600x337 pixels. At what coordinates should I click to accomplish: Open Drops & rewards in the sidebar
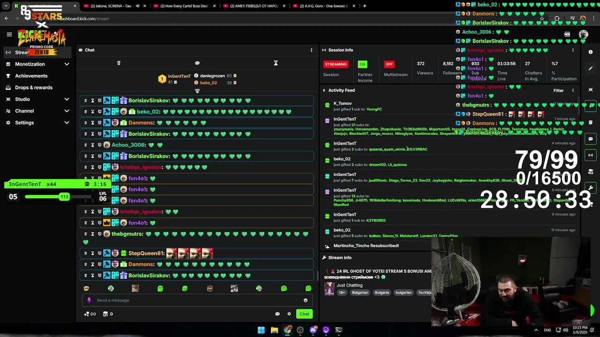click(x=34, y=88)
